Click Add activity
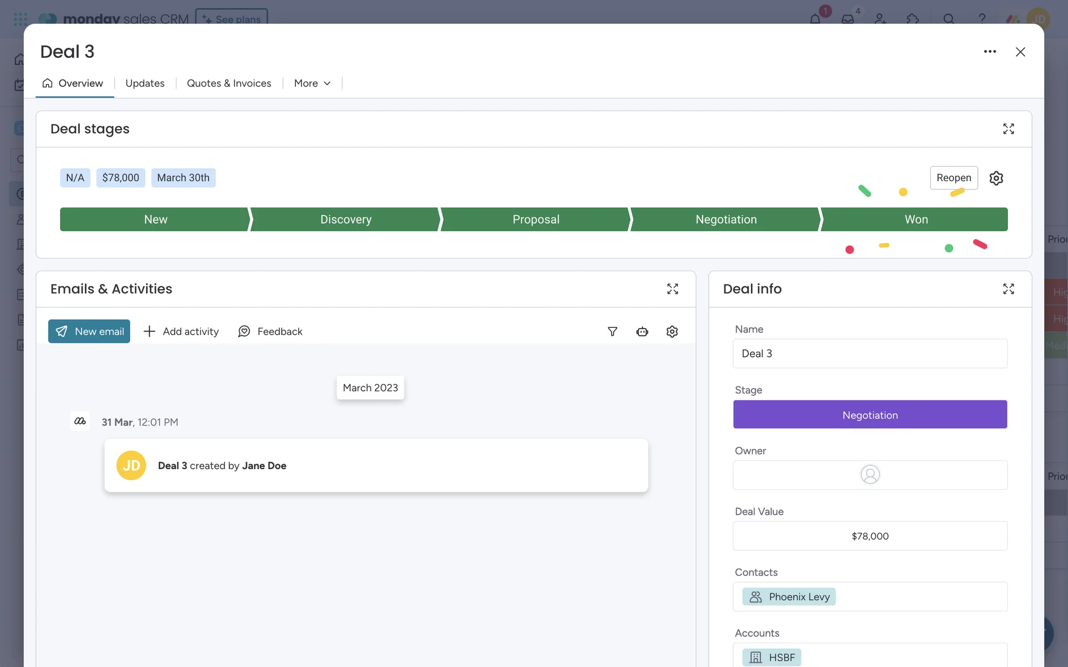 (181, 331)
